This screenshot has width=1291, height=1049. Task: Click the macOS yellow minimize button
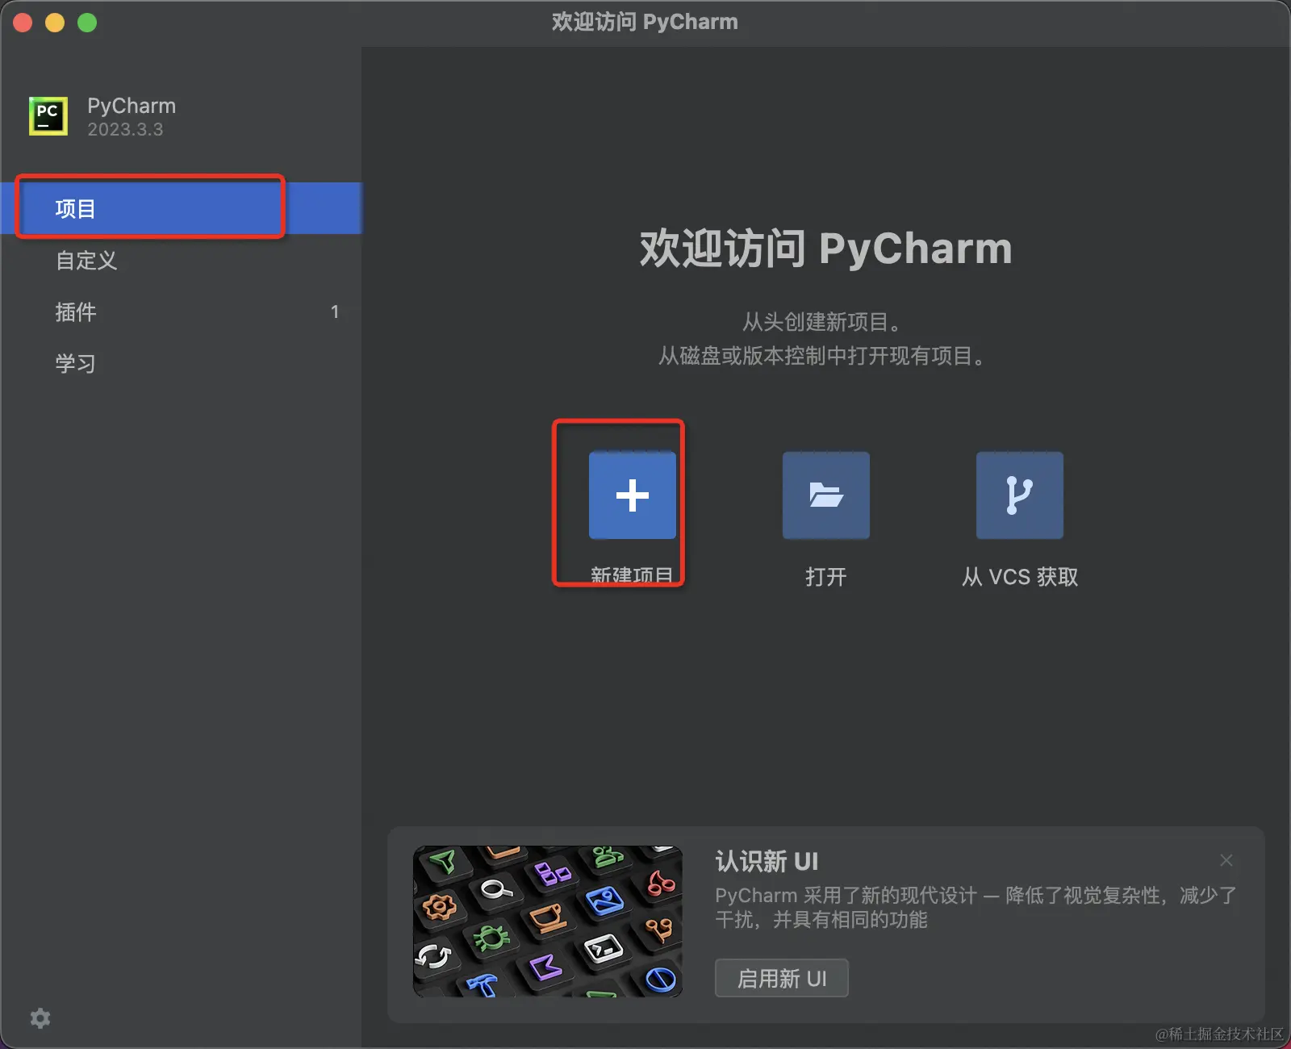click(x=55, y=23)
